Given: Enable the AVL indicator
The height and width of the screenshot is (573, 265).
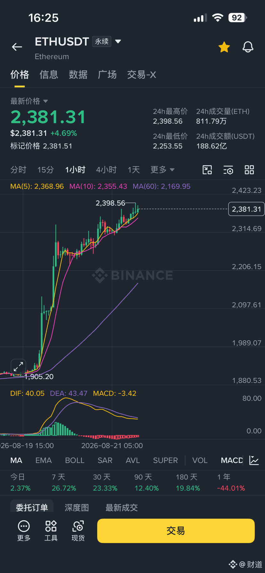Looking at the screenshot, I should point(133,460).
